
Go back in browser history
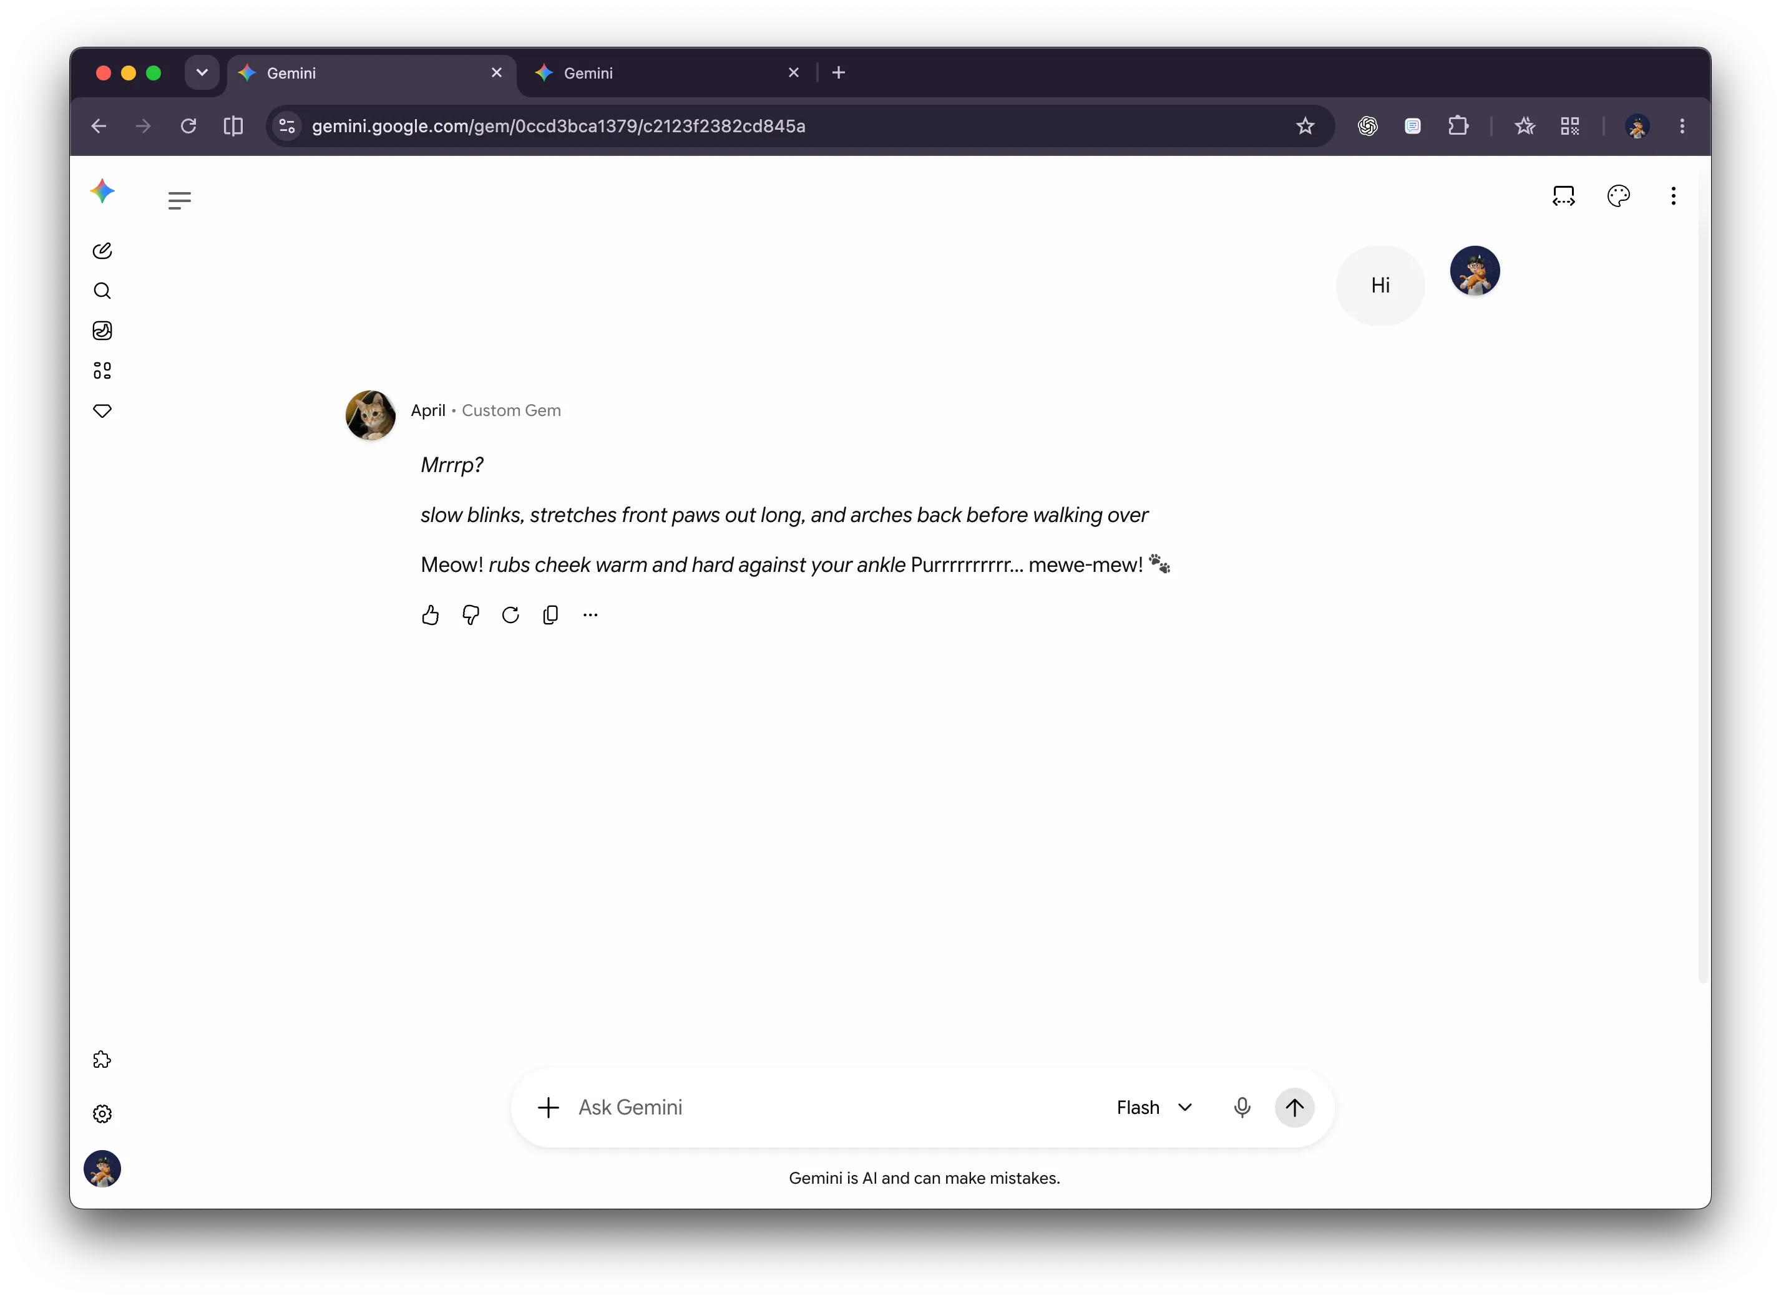pos(99,126)
